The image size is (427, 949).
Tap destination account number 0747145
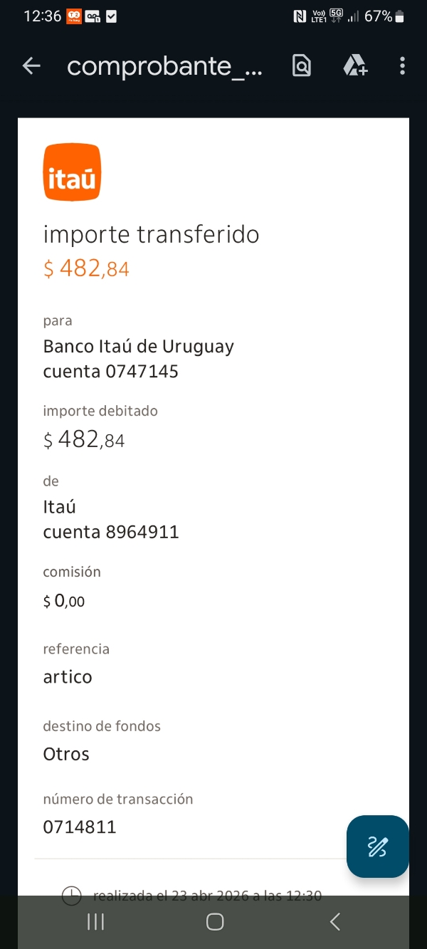click(141, 371)
